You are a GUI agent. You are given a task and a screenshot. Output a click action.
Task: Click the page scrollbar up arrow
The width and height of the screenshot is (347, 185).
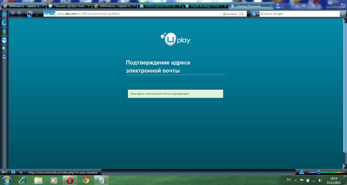(345, 20)
